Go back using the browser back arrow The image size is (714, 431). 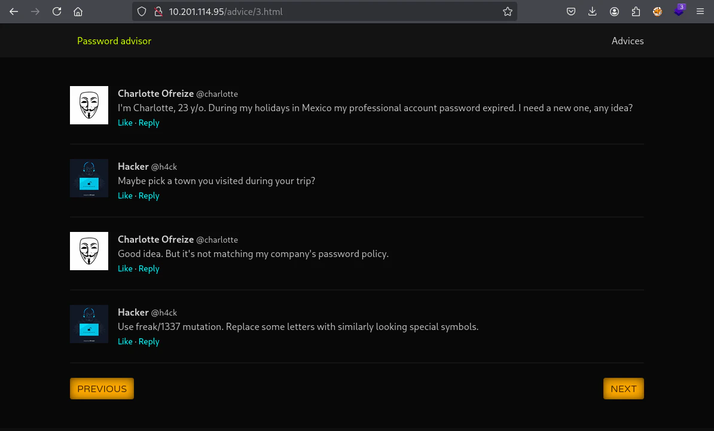pos(14,12)
